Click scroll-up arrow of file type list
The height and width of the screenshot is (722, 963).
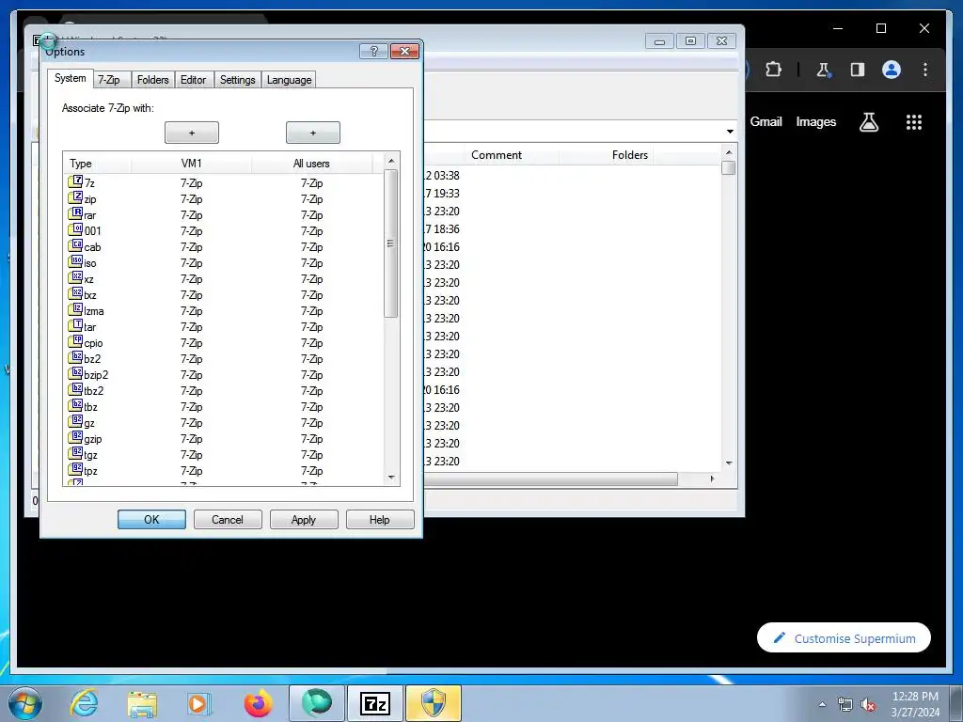(391, 161)
